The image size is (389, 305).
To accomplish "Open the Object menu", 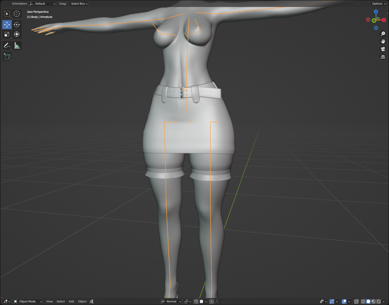I will click(x=82, y=302).
